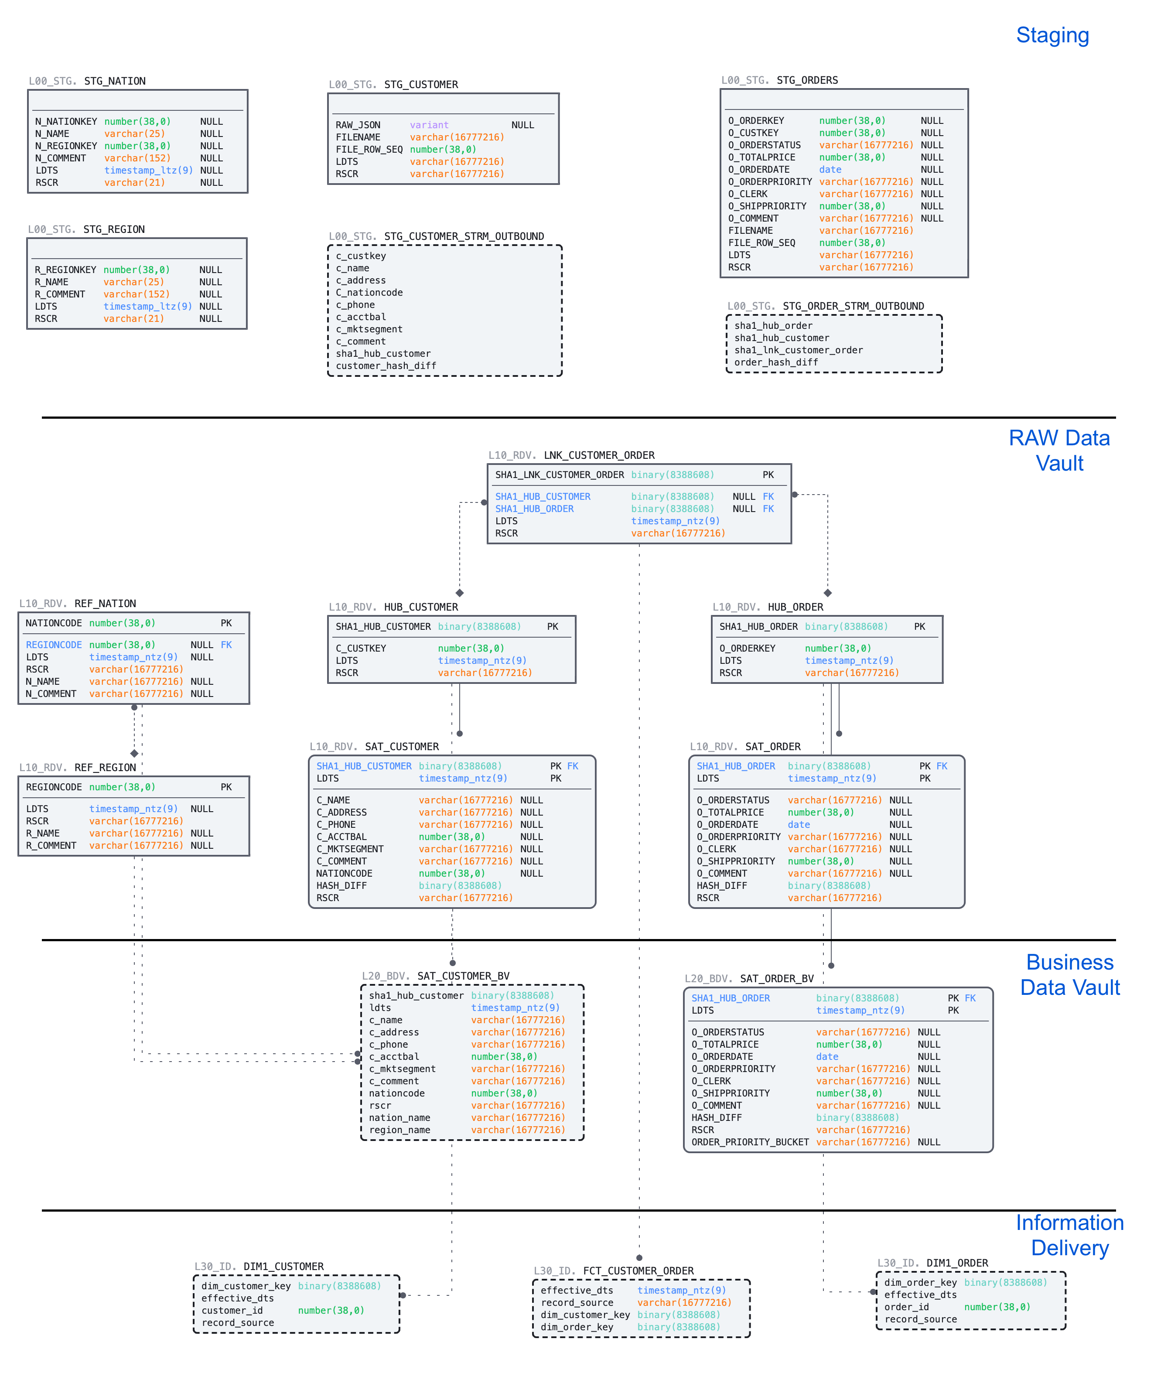1154x1373 pixels.
Task: Click the Staging section heading
Action: coord(1052,35)
